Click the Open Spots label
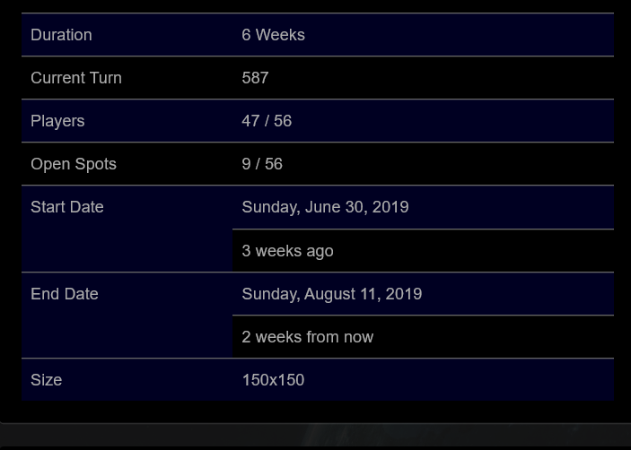The height and width of the screenshot is (450, 631). 74,164
